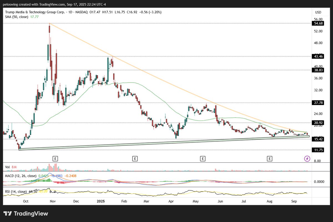Click the Oct label on time axis
Screen dimensions: 333x222
point(26,201)
